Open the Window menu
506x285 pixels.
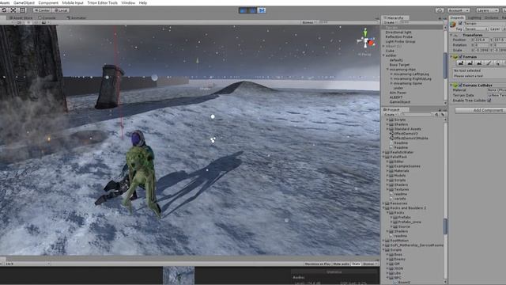point(128,2)
